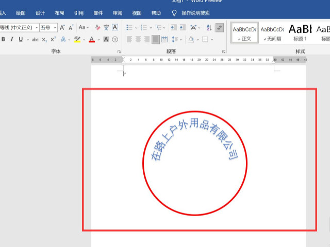Toggle Subscript formatting

[44, 40]
